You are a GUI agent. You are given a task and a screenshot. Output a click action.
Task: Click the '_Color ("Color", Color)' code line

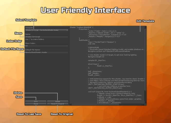pyautogui.click(x=102, y=31)
